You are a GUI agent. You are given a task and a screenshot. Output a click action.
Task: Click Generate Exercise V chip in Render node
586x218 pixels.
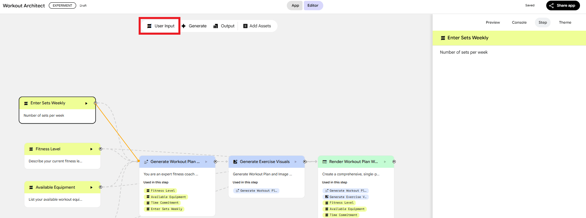[x=345, y=197]
